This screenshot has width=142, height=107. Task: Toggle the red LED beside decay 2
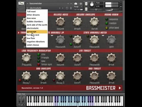54,80
